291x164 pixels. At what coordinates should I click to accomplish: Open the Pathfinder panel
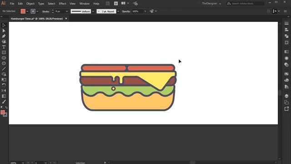tap(286, 36)
